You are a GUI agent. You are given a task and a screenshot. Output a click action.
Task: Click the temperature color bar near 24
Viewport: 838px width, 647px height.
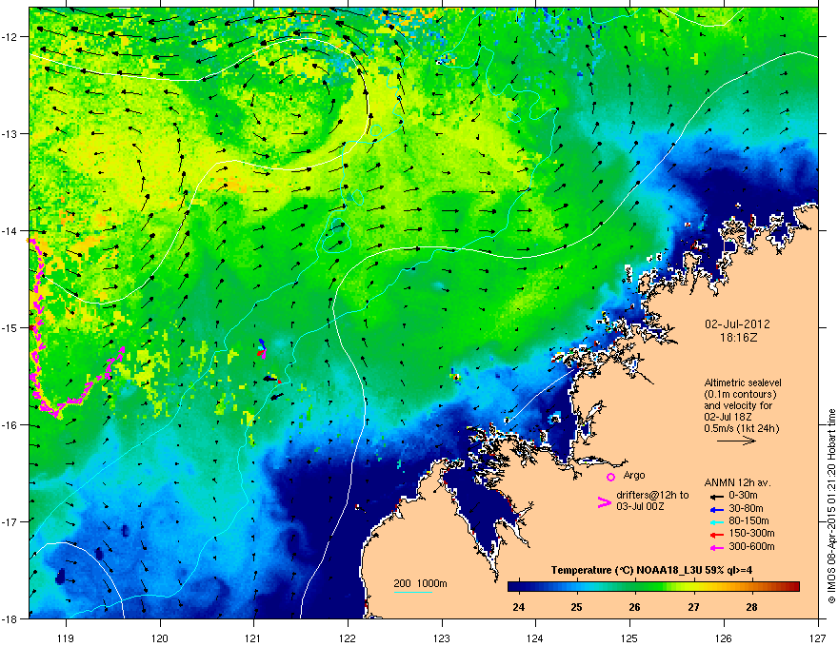[518, 587]
